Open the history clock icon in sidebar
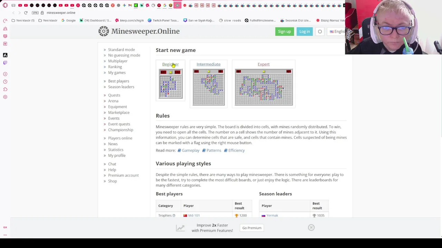Image resolution: width=442 pixels, height=248 pixels. pyautogui.click(x=5, y=82)
